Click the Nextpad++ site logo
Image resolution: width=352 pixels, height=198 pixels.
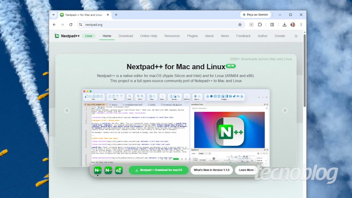(x=67, y=36)
